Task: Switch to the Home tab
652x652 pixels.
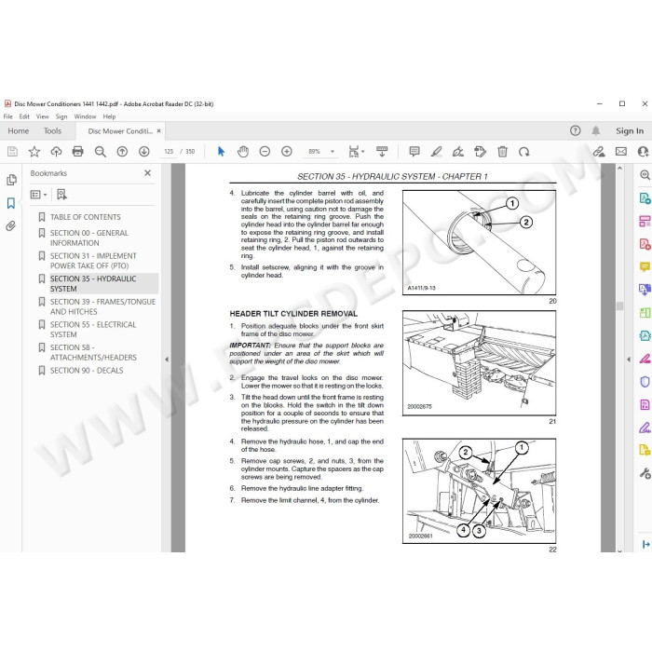Action: pyautogui.click(x=19, y=131)
